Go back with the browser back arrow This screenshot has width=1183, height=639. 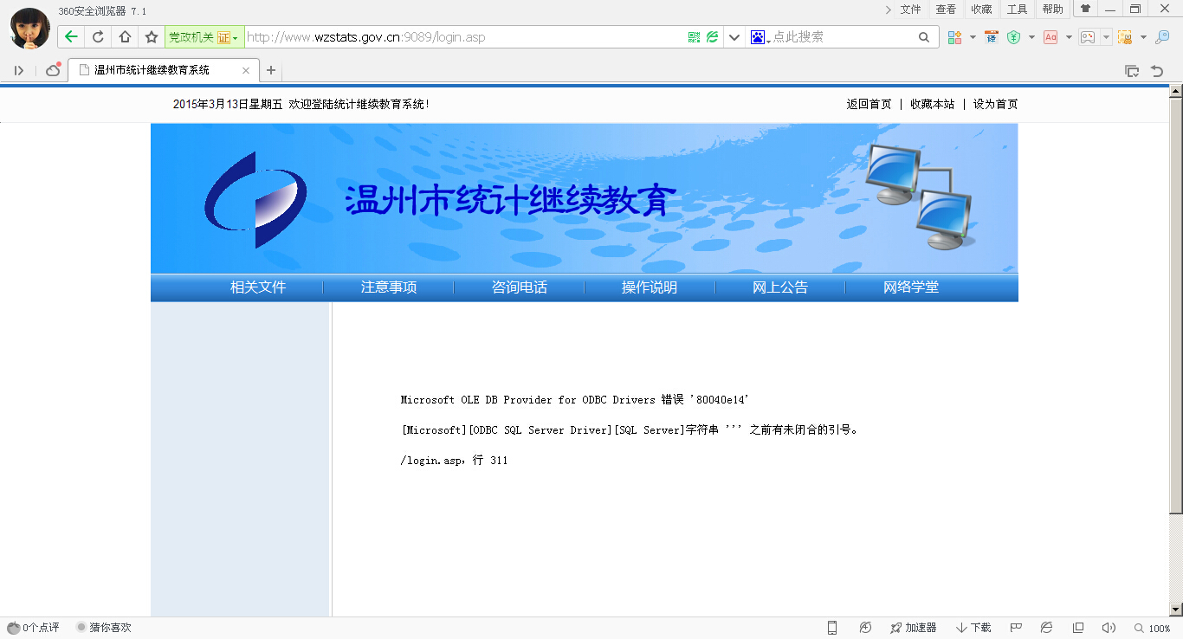coord(71,37)
